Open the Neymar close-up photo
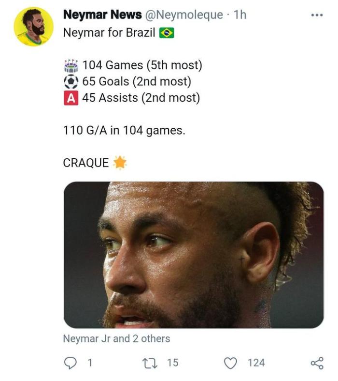The image size is (338, 381). coord(193,255)
